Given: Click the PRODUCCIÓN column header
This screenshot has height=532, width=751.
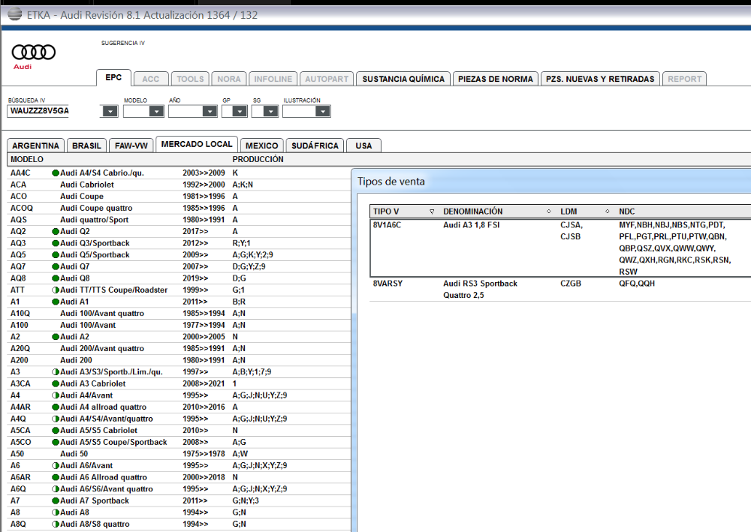Looking at the screenshot, I should [258, 159].
